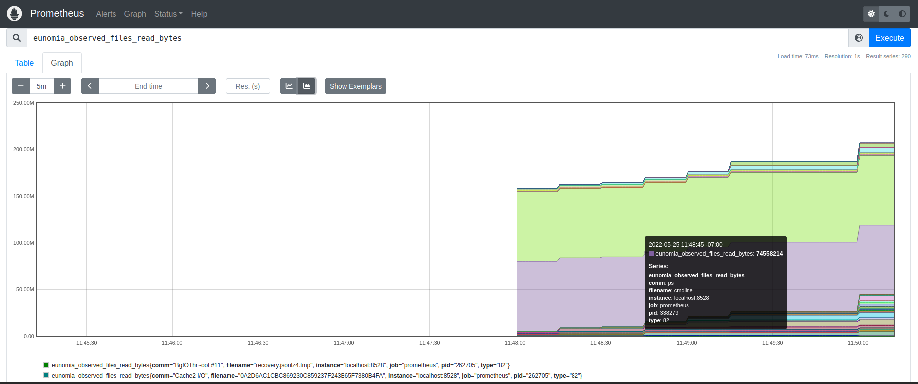Click the tooltip line instance: localhost:8528
This screenshot has height=384, width=918.
pos(679,298)
